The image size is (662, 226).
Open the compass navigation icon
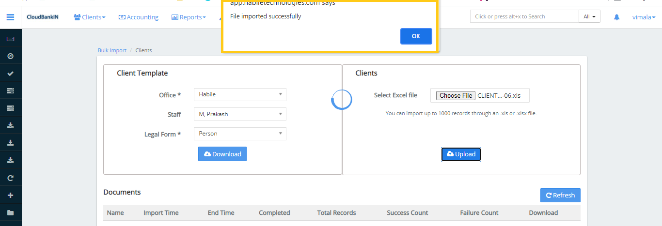[x=10, y=56]
